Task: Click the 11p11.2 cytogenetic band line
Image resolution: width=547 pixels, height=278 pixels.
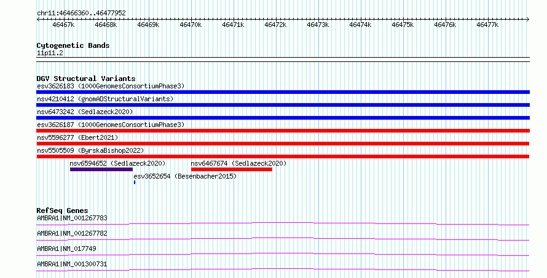Action: point(283,60)
